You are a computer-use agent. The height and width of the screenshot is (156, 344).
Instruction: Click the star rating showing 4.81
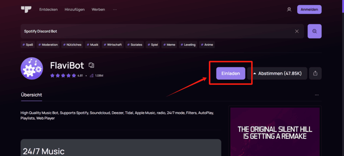click(x=67, y=76)
